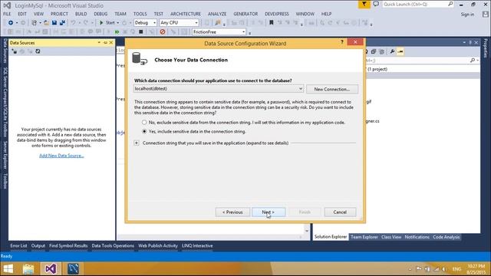Click the bookmark toggle toolbar icon
The width and height of the screenshot is (491, 276).
pyautogui.click(x=272, y=23)
